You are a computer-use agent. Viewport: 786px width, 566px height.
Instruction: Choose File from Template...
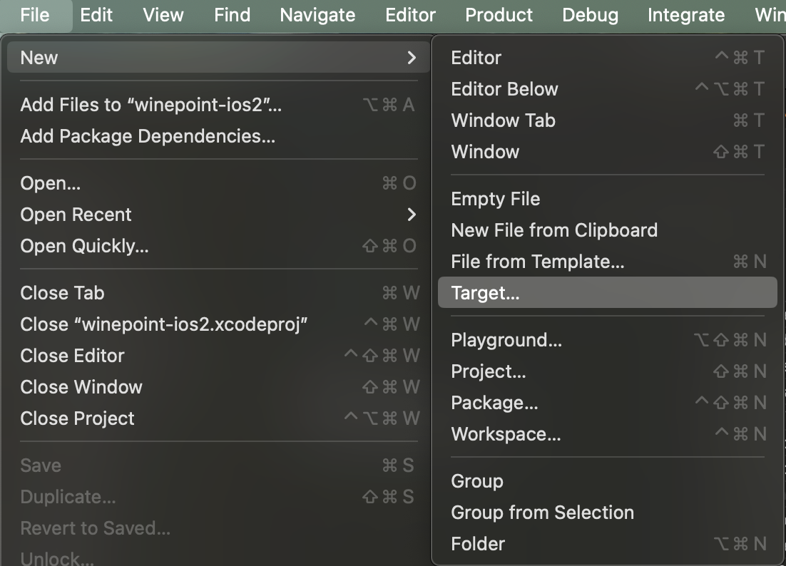click(x=537, y=262)
